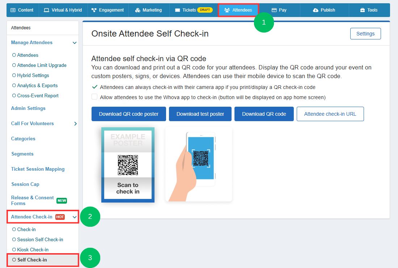Open the Settings button
The height and width of the screenshot is (268, 398).
(365, 34)
